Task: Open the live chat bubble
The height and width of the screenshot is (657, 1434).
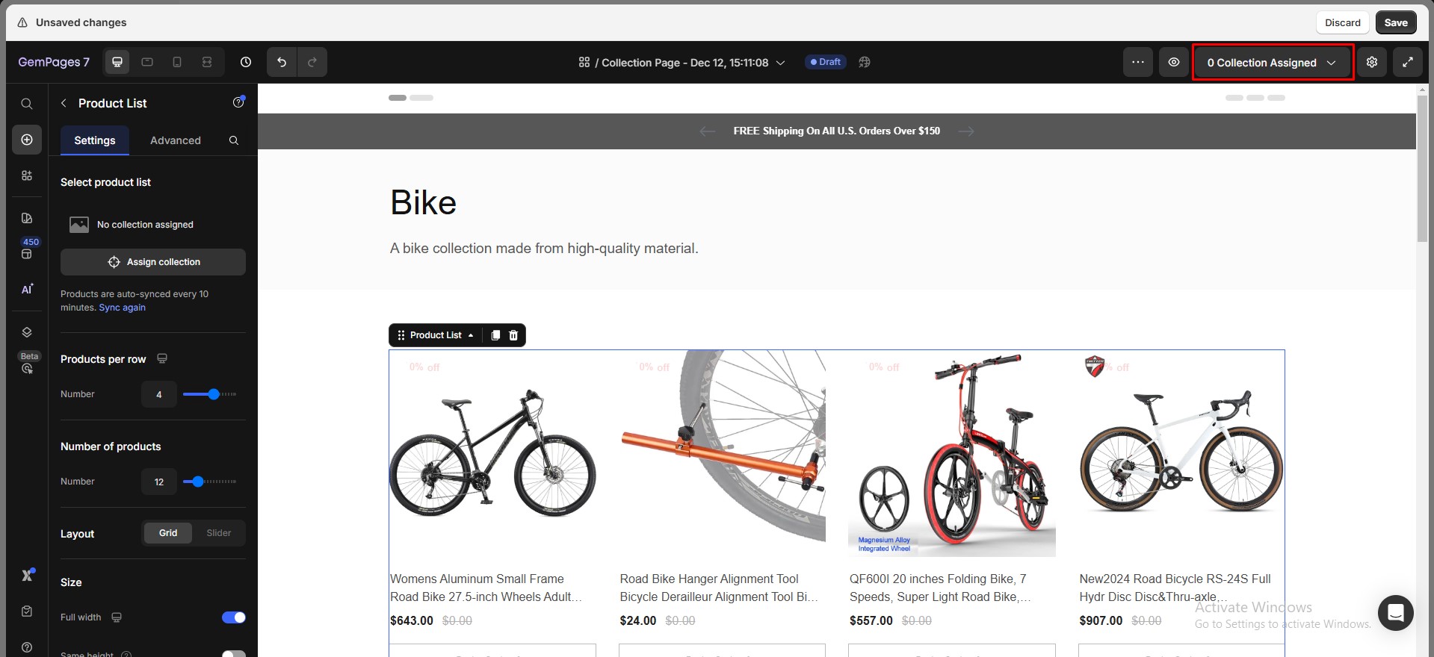Action: coord(1395,613)
